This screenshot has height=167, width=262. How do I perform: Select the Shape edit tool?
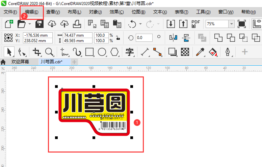pos(22,52)
